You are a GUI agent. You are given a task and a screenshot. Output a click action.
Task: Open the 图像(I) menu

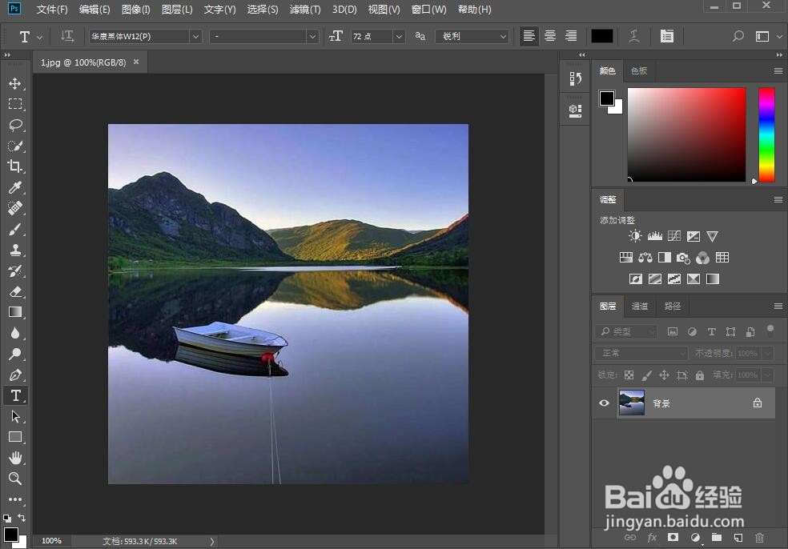[135, 10]
